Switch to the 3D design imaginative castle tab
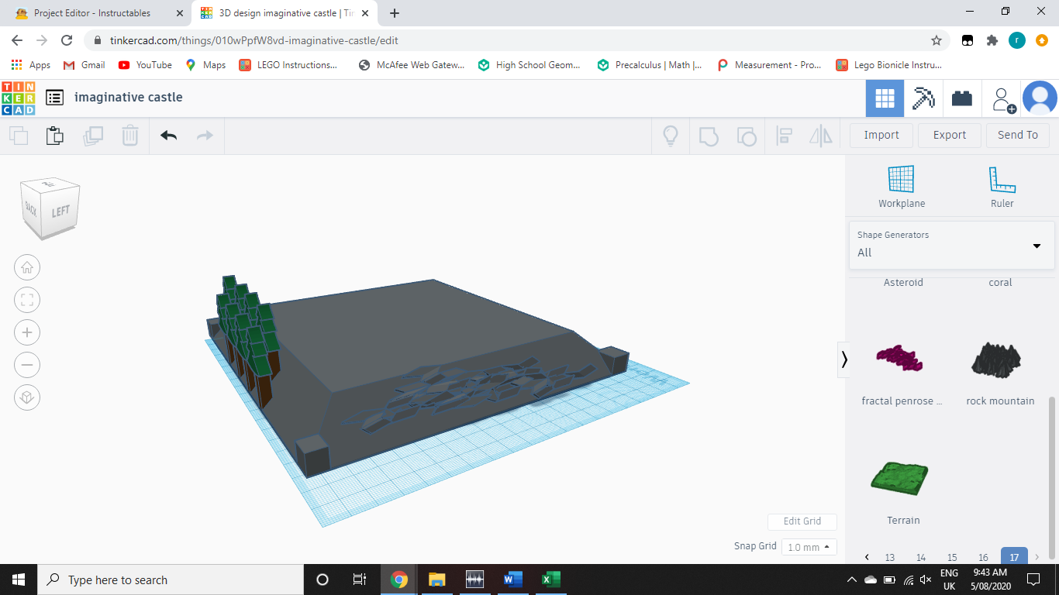1059x595 pixels. pos(282,13)
